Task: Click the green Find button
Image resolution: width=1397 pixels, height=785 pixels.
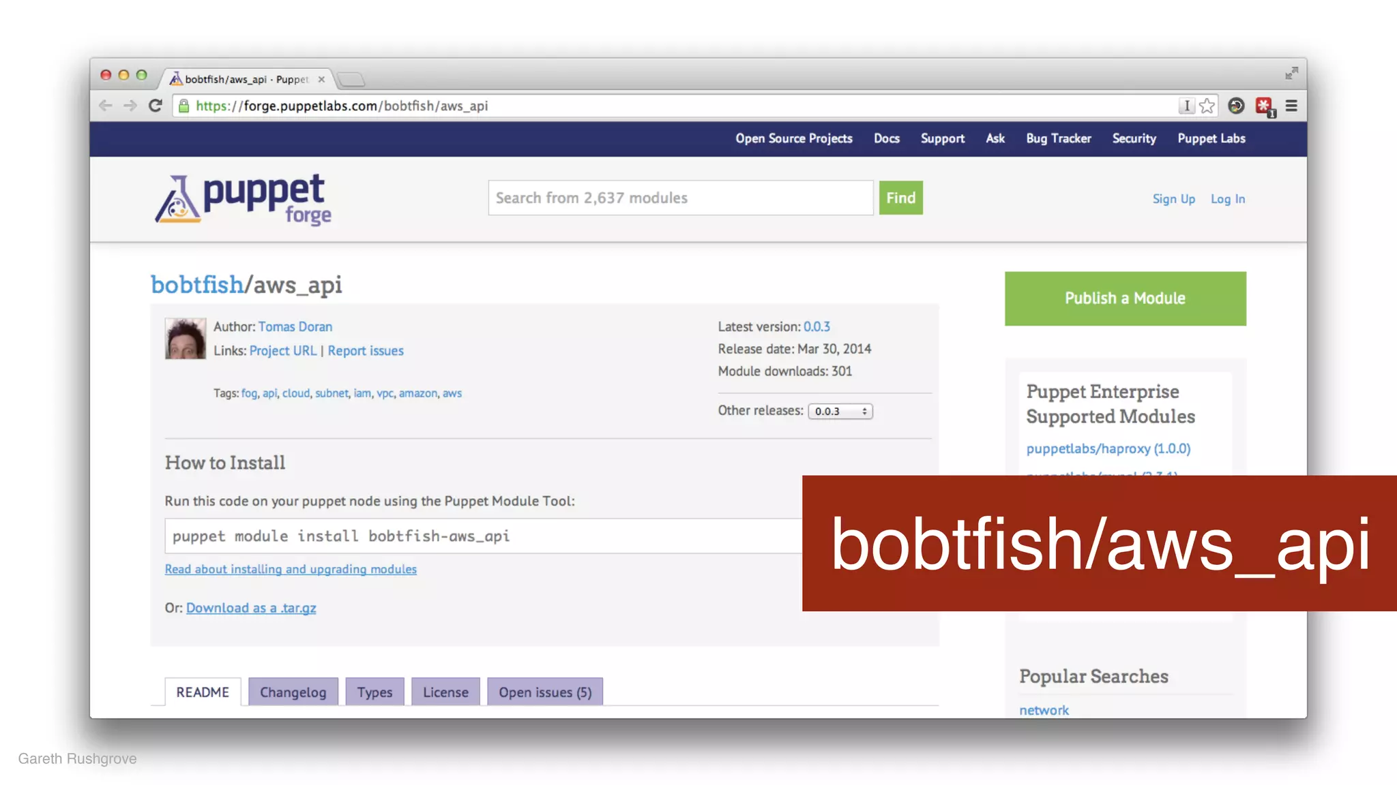Action: [901, 198]
